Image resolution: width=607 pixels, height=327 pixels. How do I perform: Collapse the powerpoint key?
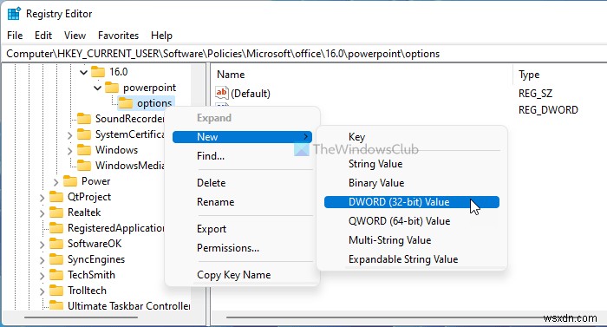(x=97, y=88)
